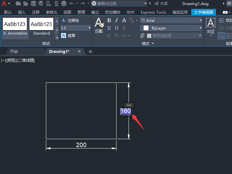Open the 参数化 ribbon tab
Screen dimensions: 232x174
tap(52, 12)
